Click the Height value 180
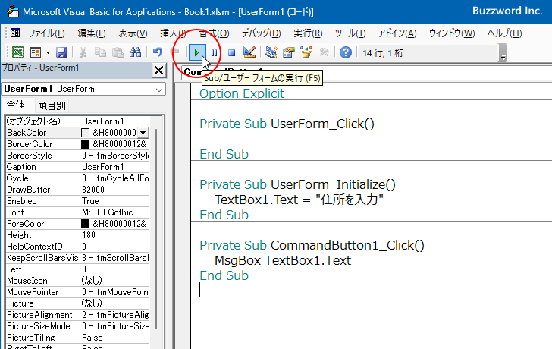Image resolution: width=552 pixels, height=349 pixels. click(x=114, y=235)
